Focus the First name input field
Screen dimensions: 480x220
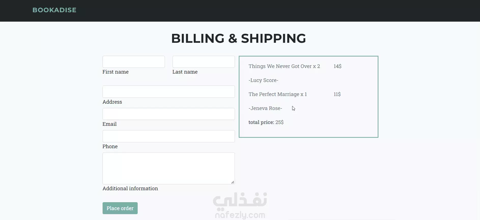click(134, 62)
